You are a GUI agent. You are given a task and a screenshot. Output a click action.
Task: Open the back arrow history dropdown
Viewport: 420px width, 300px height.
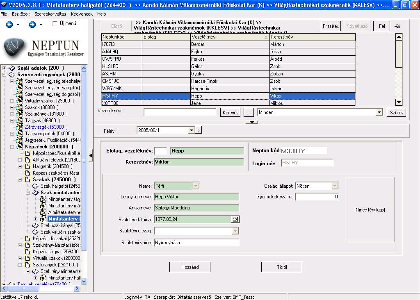18,25
